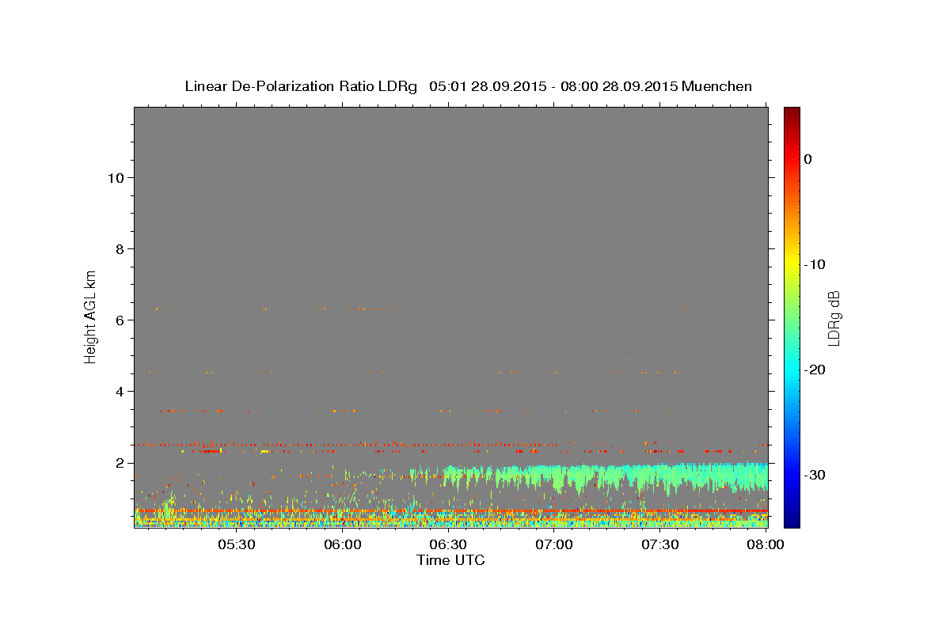Select the 06:00 time tick label
This screenshot has height=633, width=950.
(x=342, y=545)
